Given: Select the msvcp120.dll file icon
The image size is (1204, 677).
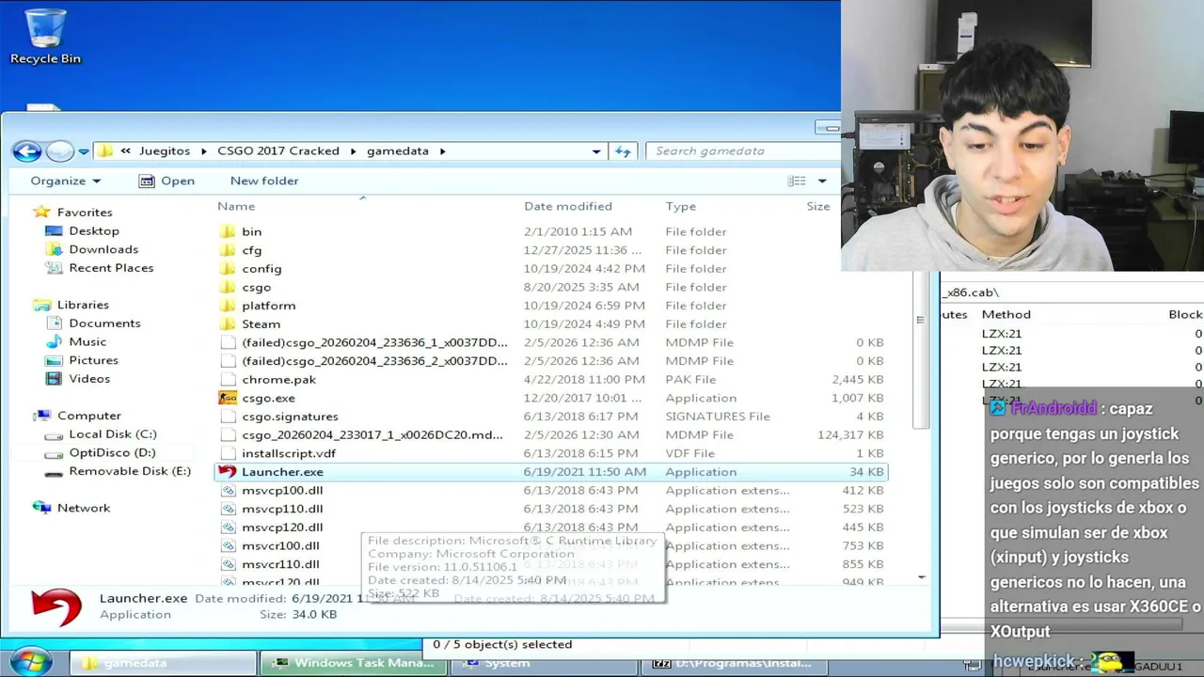Looking at the screenshot, I should (228, 527).
